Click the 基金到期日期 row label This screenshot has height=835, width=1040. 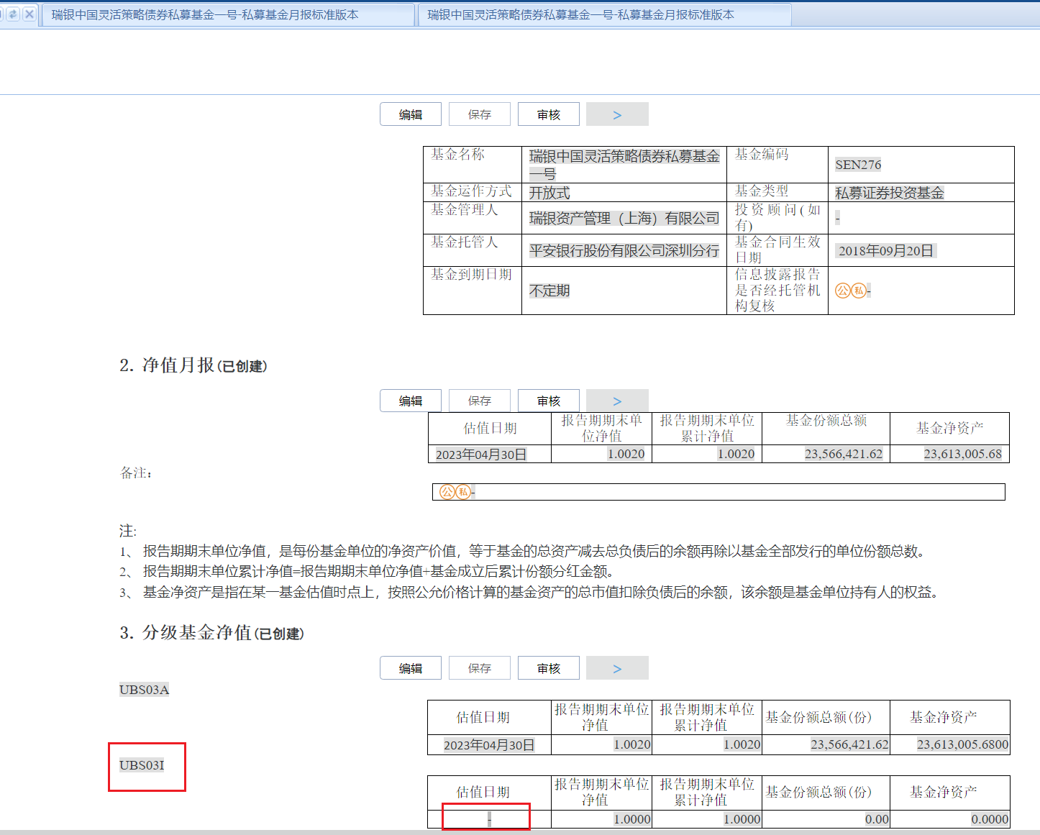471,275
